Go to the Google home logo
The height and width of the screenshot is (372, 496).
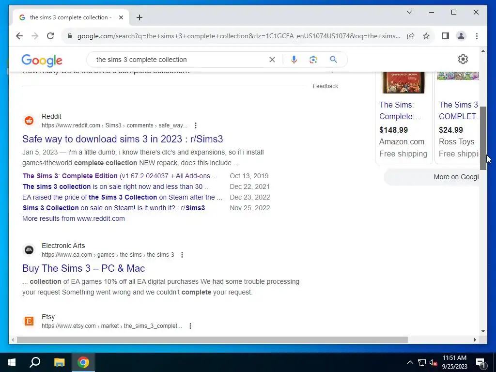(42, 60)
